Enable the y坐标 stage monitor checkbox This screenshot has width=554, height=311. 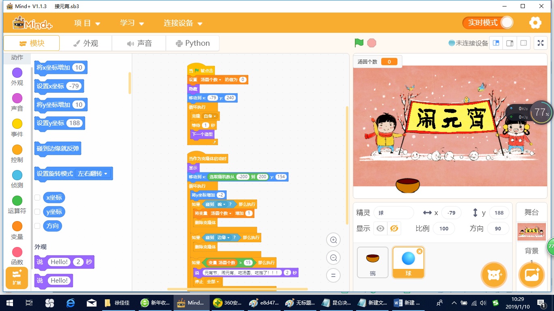pos(37,212)
